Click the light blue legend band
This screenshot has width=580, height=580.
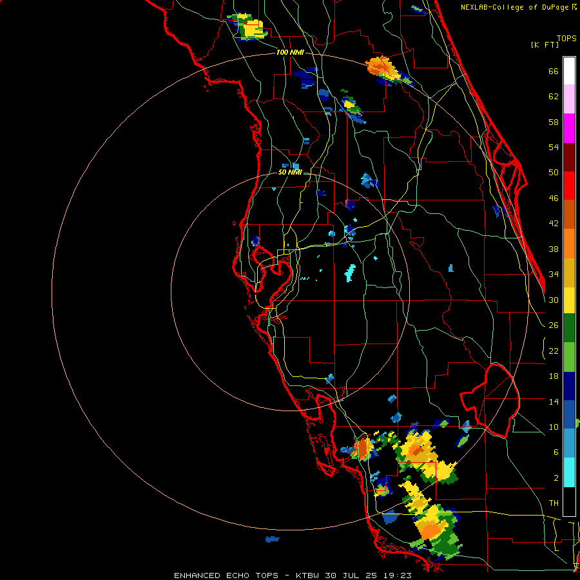[x=569, y=443]
